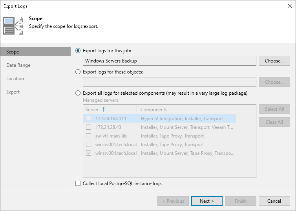Select row text 'winsrv001.tech.local'
Viewport: 296px width, 211px height.
coord(116,145)
